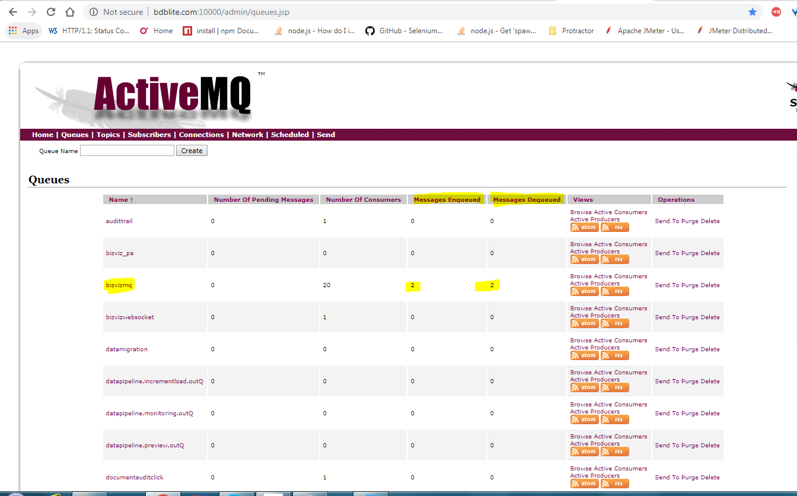Open Subscribers in the navigation bar
The image size is (797, 496).
[149, 135]
